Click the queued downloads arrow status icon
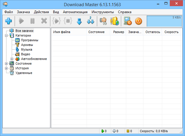185x136 pixels. [x=114, y=131]
